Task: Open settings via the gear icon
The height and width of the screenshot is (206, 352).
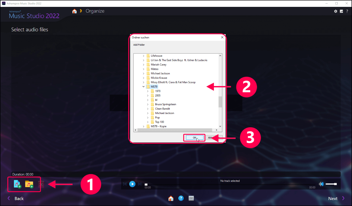Action: click(335, 11)
